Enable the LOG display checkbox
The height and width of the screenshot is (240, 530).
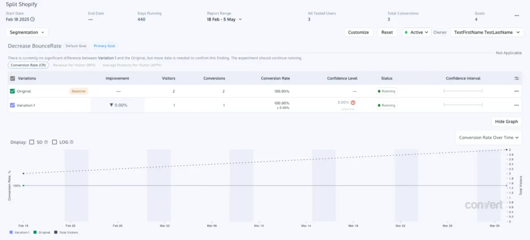(54, 142)
